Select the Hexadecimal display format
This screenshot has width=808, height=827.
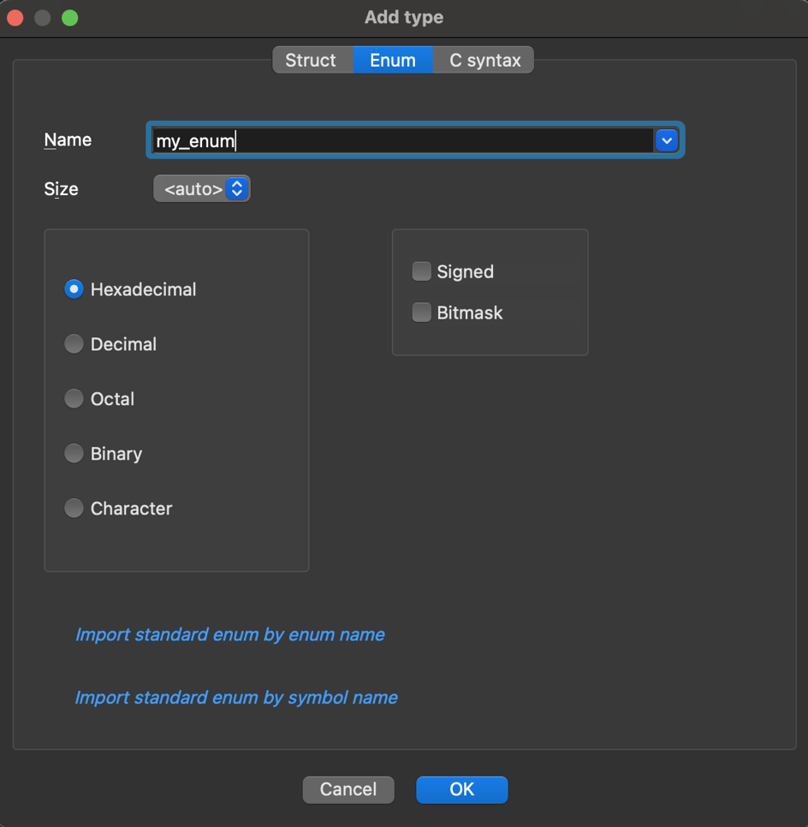click(x=74, y=289)
